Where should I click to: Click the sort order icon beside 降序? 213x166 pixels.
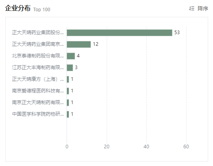tap(192, 8)
